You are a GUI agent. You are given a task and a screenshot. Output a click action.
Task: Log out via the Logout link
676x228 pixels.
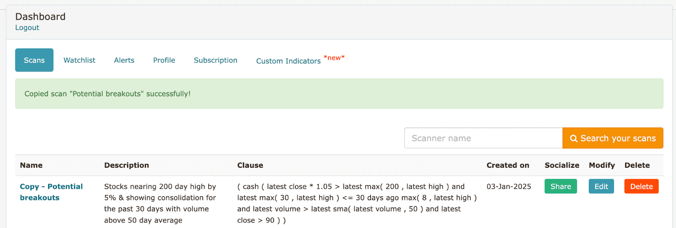point(27,27)
